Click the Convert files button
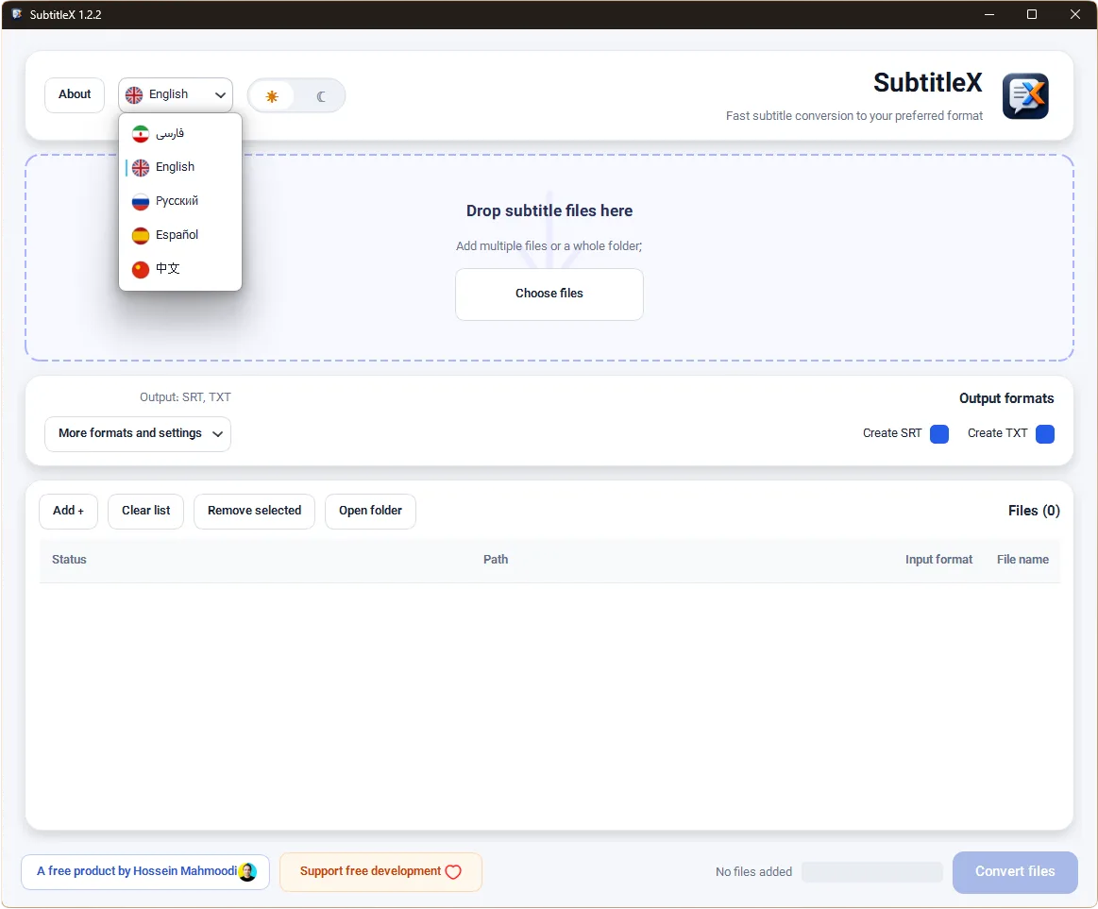 coord(1015,872)
